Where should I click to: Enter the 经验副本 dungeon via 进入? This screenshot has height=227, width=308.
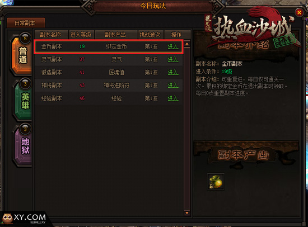click(x=173, y=98)
